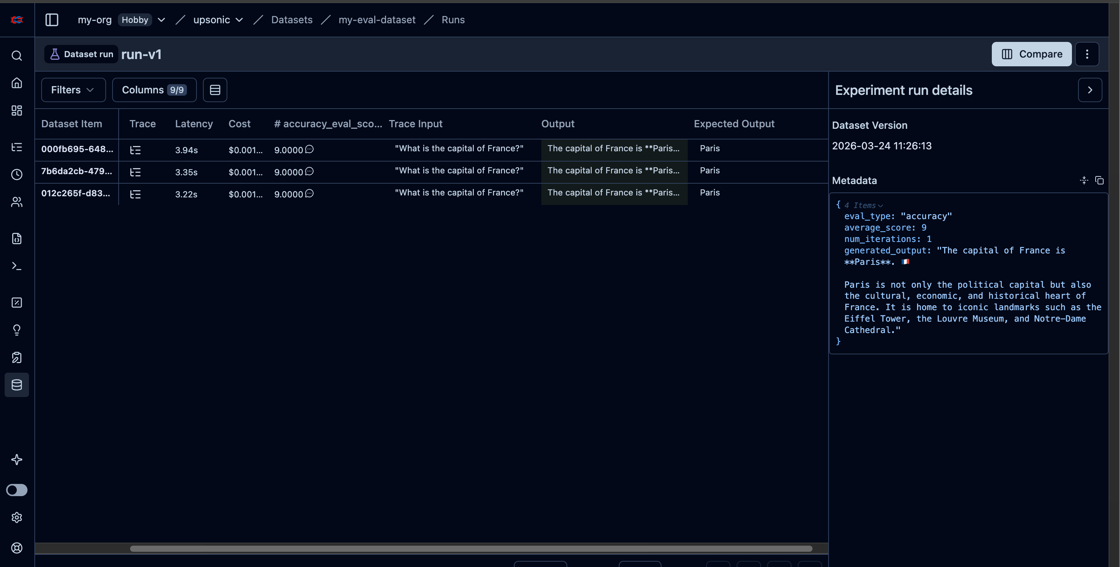Viewport: 1120px width, 567px height.
Task: Click Expected Output 'Paris' in first row
Action: (710, 148)
